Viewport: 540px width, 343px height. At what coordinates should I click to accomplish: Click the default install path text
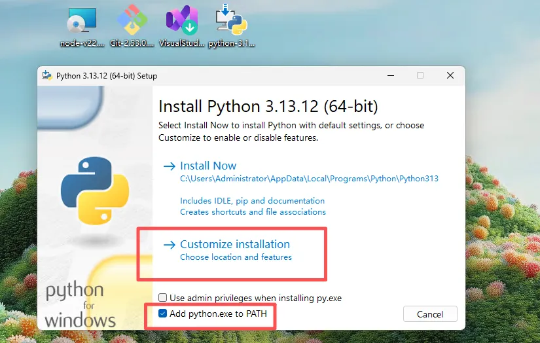[x=309, y=179]
